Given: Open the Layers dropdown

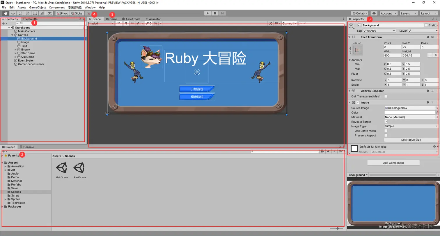Looking at the screenshot, I should 408,13.
